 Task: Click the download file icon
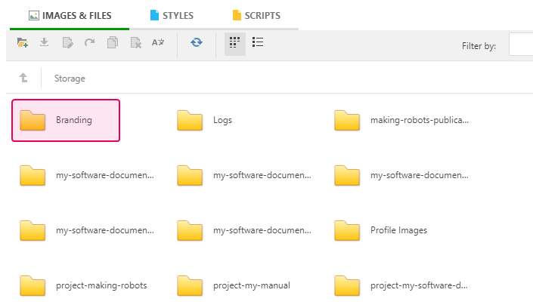[44, 42]
